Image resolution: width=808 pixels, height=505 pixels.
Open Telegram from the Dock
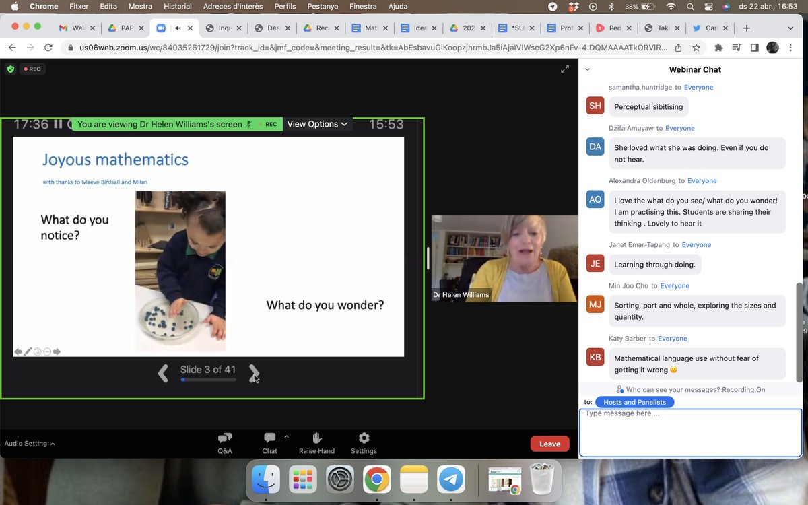coord(451,480)
